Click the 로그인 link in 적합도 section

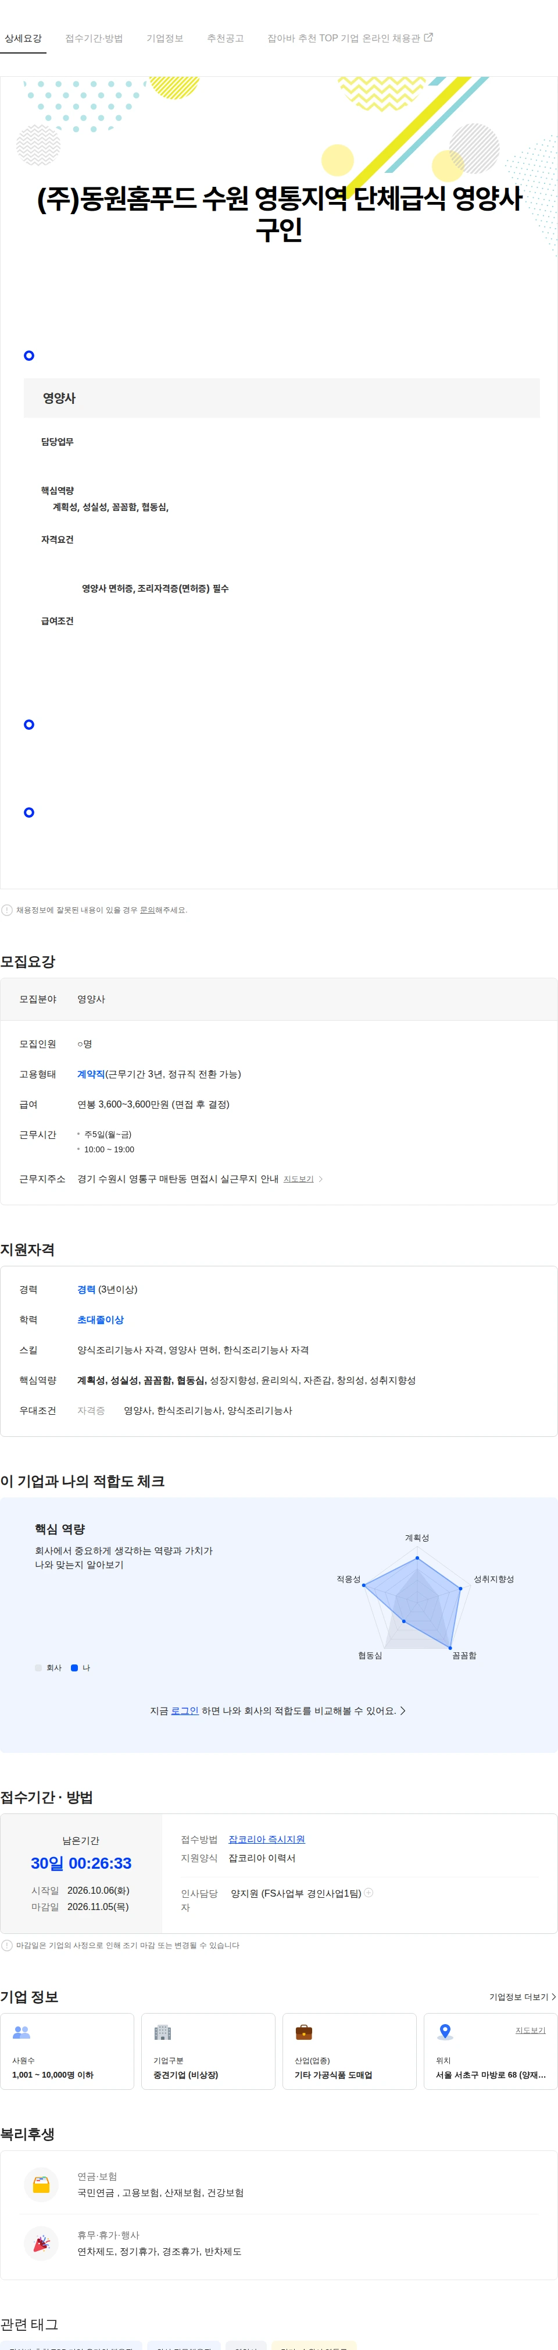(185, 1710)
